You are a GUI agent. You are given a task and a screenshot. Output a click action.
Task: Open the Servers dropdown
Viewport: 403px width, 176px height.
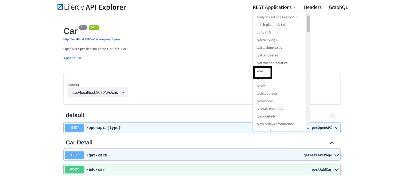(x=98, y=92)
